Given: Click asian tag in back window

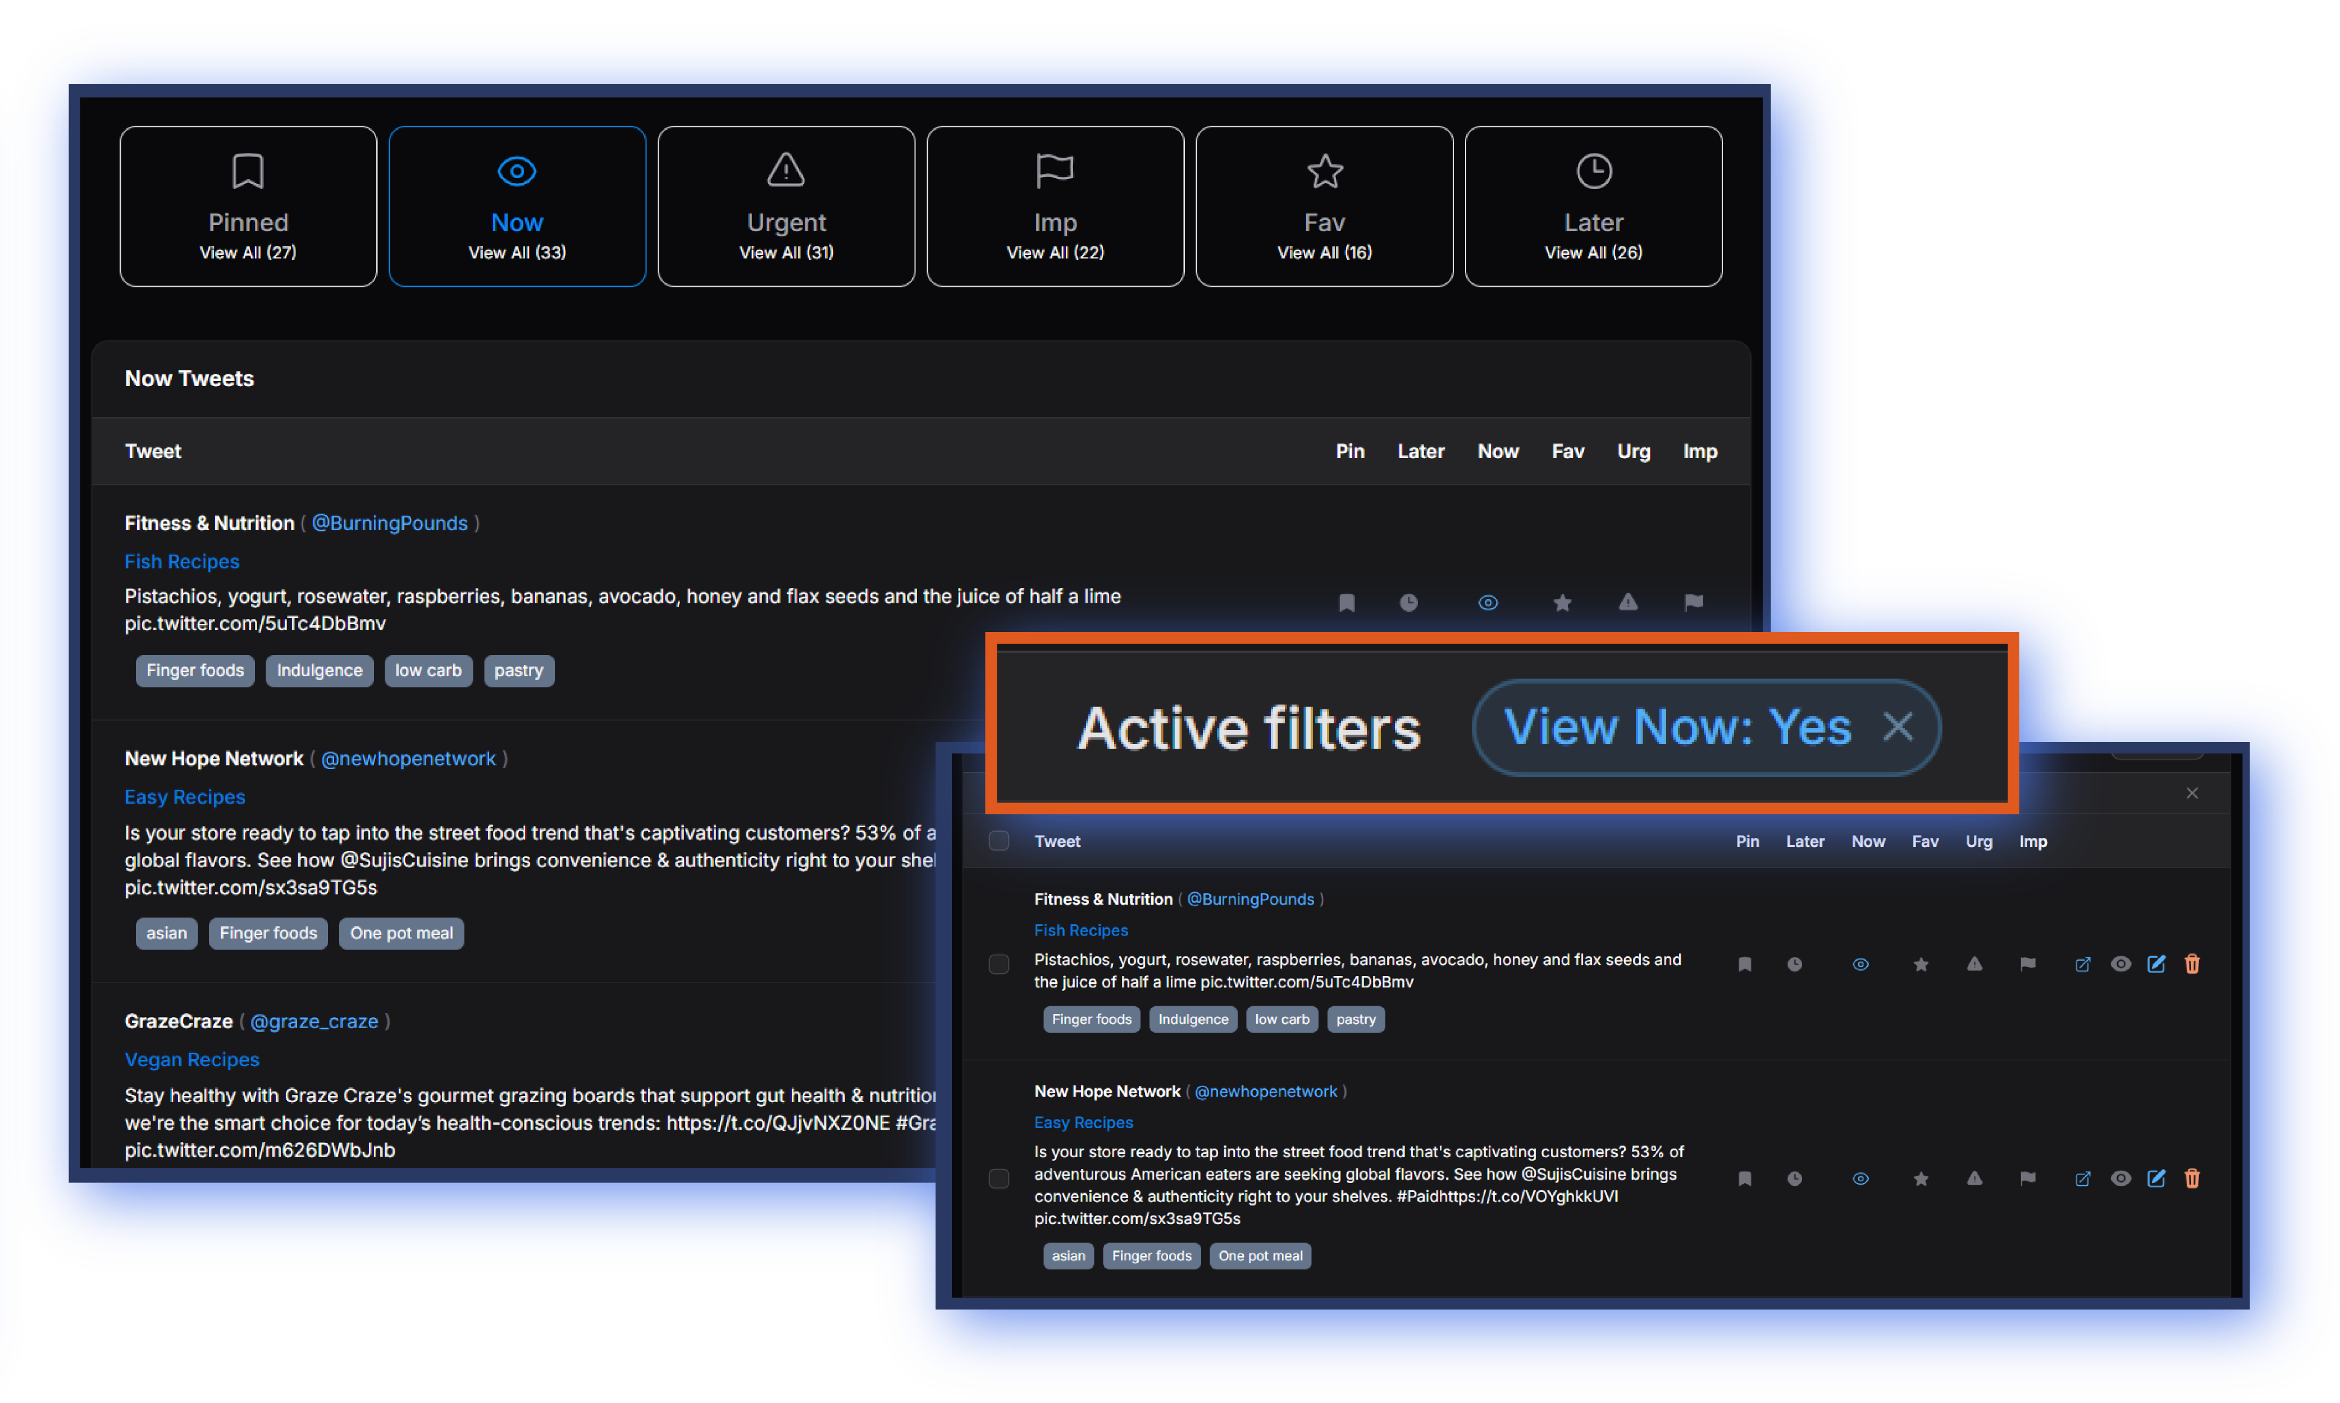Looking at the screenshot, I should (166, 933).
